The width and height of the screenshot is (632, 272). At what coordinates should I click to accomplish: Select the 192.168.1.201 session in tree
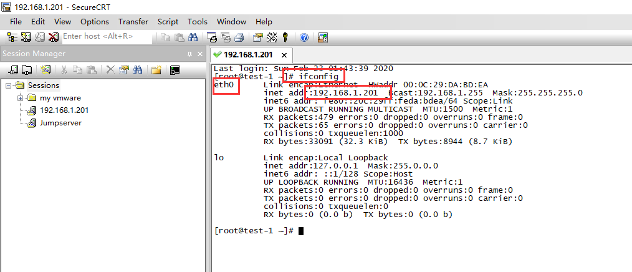coord(64,110)
